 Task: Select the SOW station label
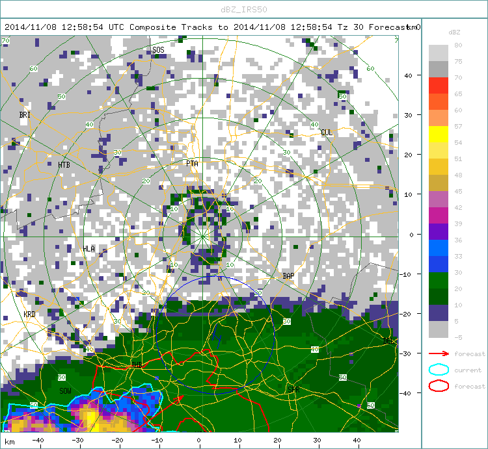coord(65,391)
